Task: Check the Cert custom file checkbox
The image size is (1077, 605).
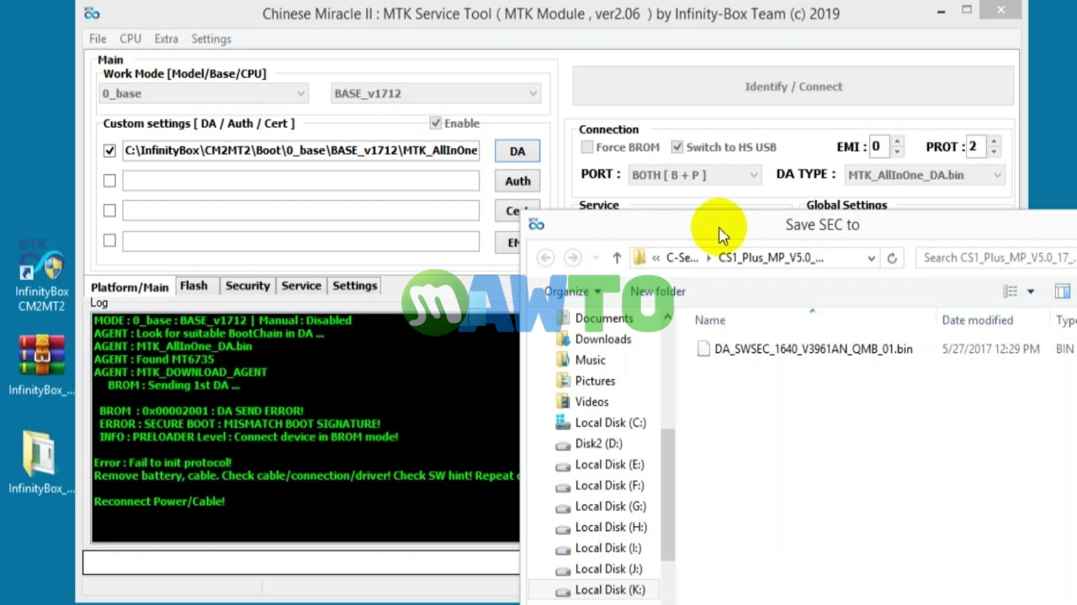Action: (109, 210)
